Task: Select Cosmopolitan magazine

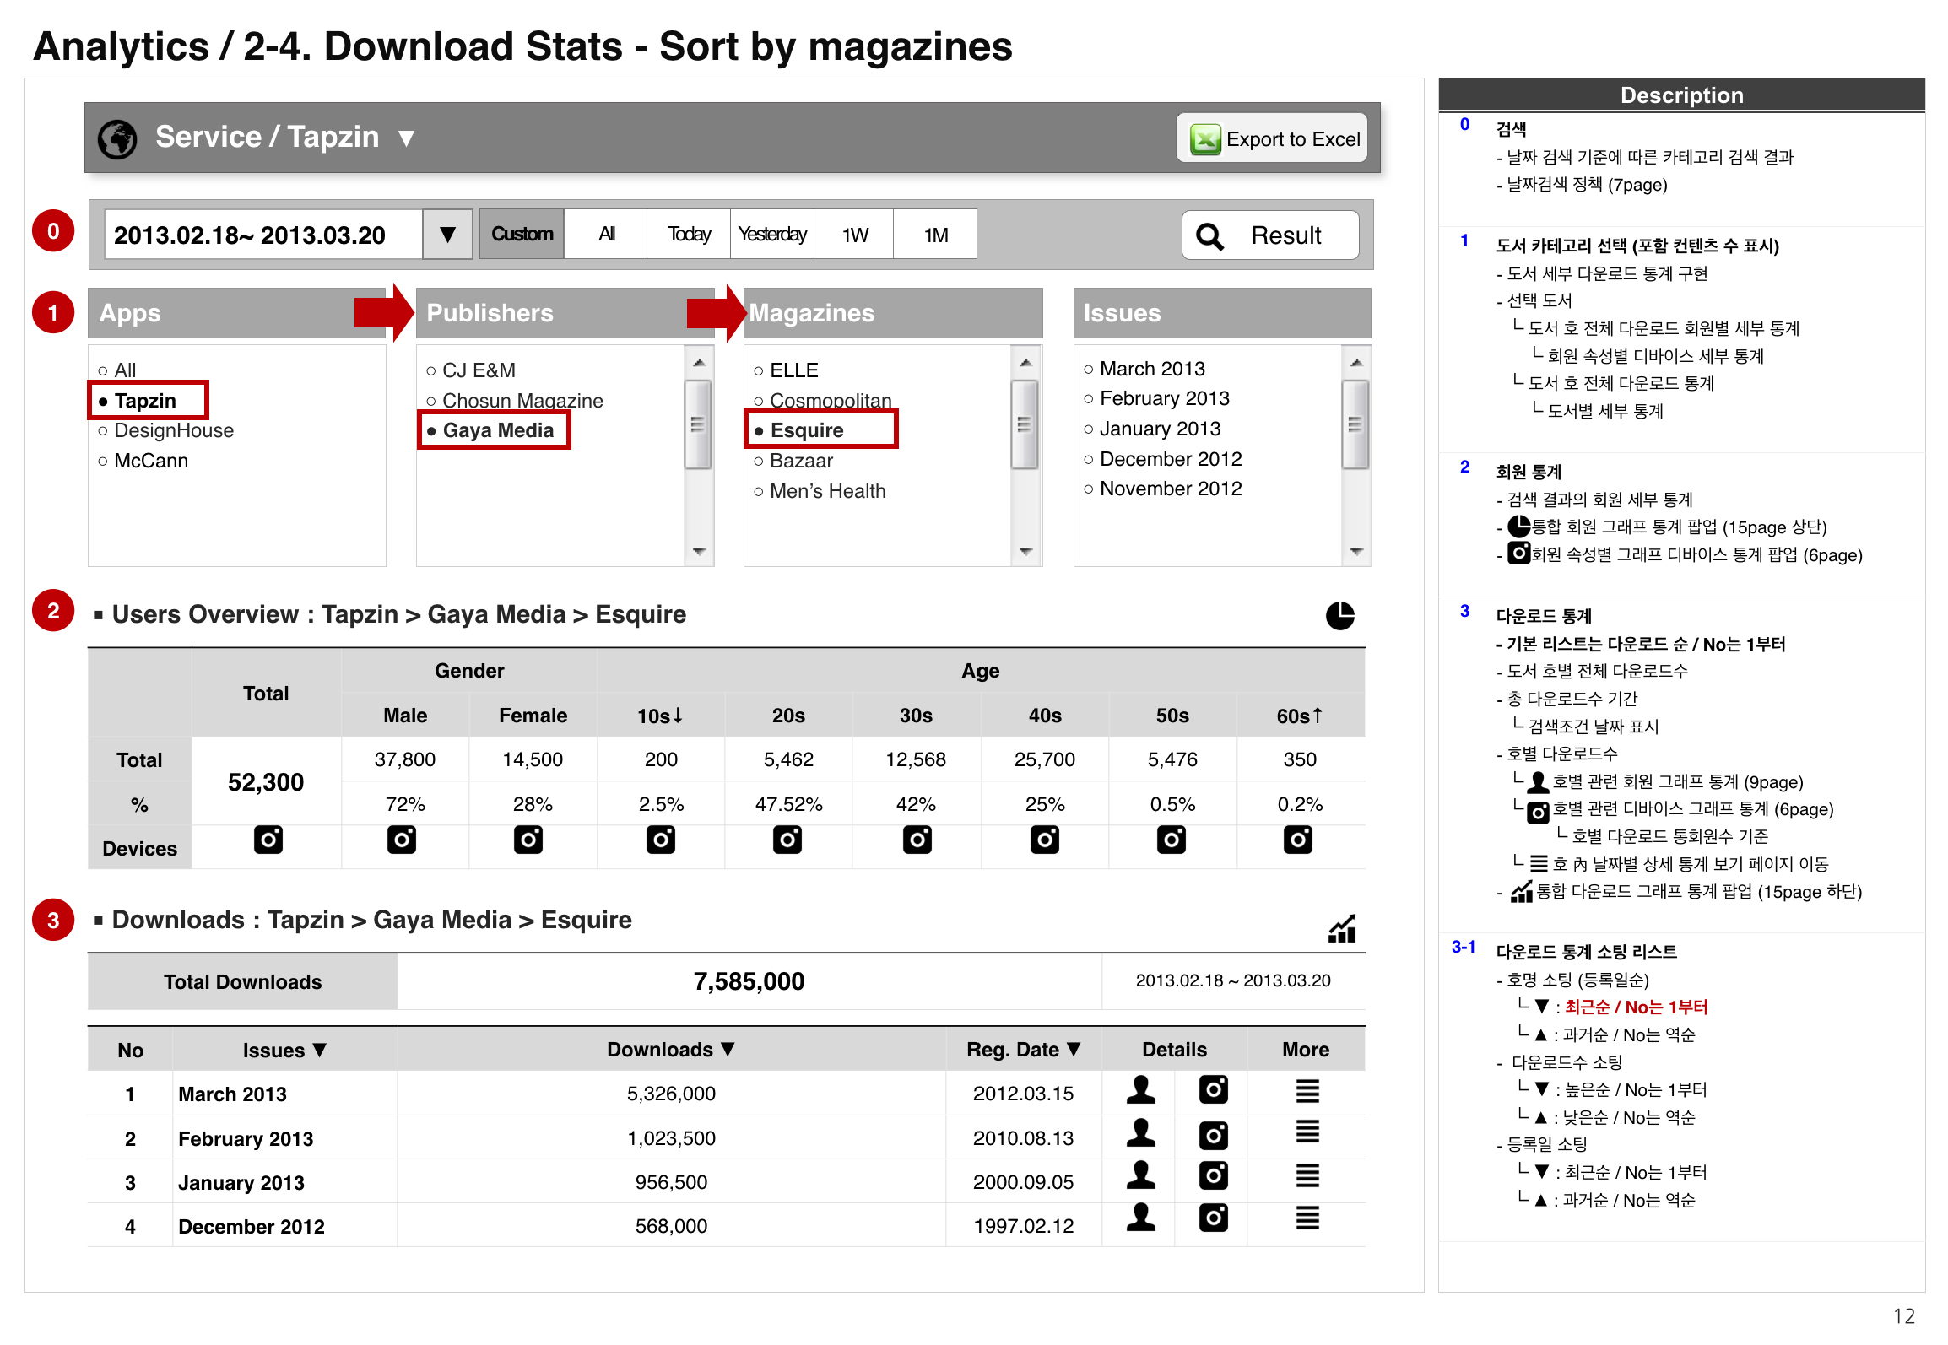Action: [822, 401]
